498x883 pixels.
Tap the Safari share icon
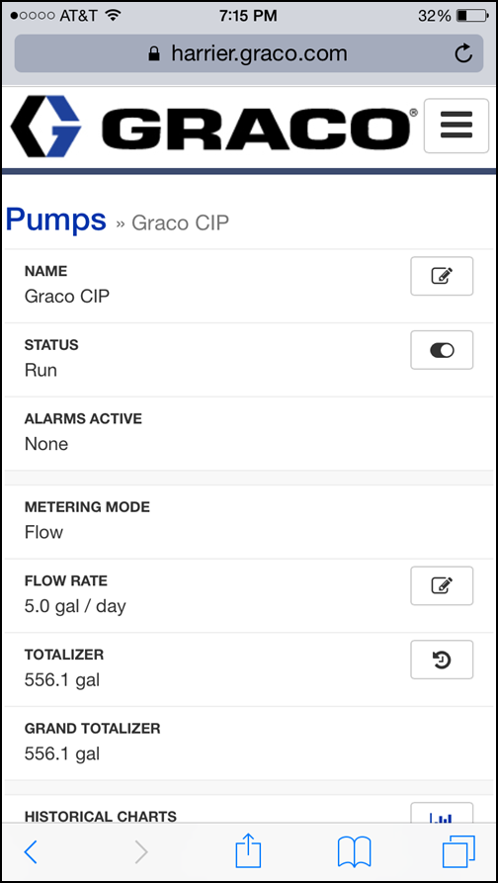(x=248, y=851)
